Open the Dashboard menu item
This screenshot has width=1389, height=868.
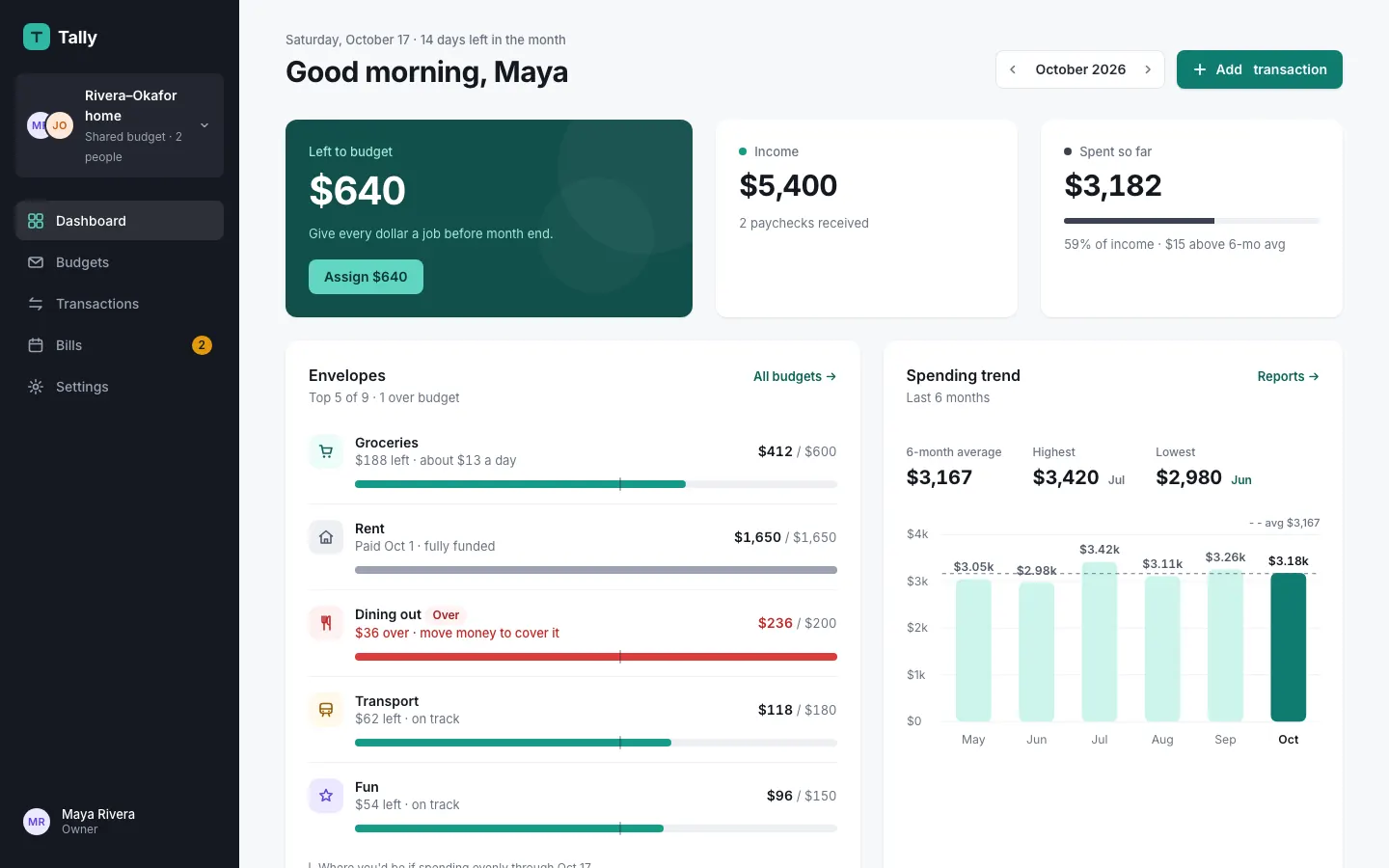point(120,221)
